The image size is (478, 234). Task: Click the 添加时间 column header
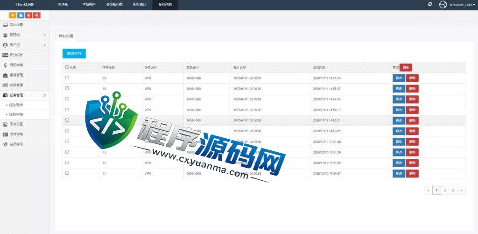[x=319, y=68]
